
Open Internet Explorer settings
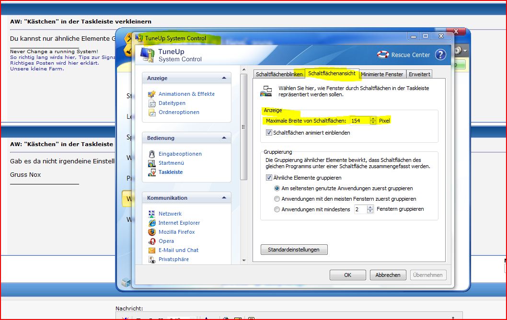pos(179,223)
